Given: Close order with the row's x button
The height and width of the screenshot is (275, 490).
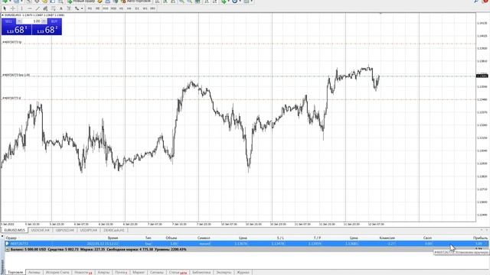Looking at the screenshot, I should [486, 244].
